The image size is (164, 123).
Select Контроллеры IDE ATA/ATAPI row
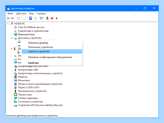33,66
